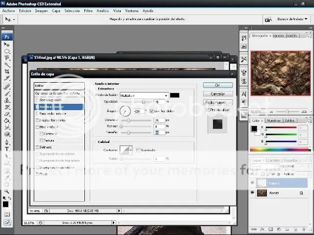Open the History panel icon in the dock

[x=244, y=38]
